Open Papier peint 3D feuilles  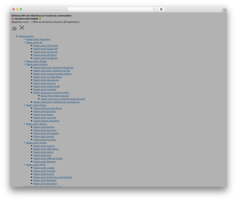pyautogui.click(x=46, y=46)
